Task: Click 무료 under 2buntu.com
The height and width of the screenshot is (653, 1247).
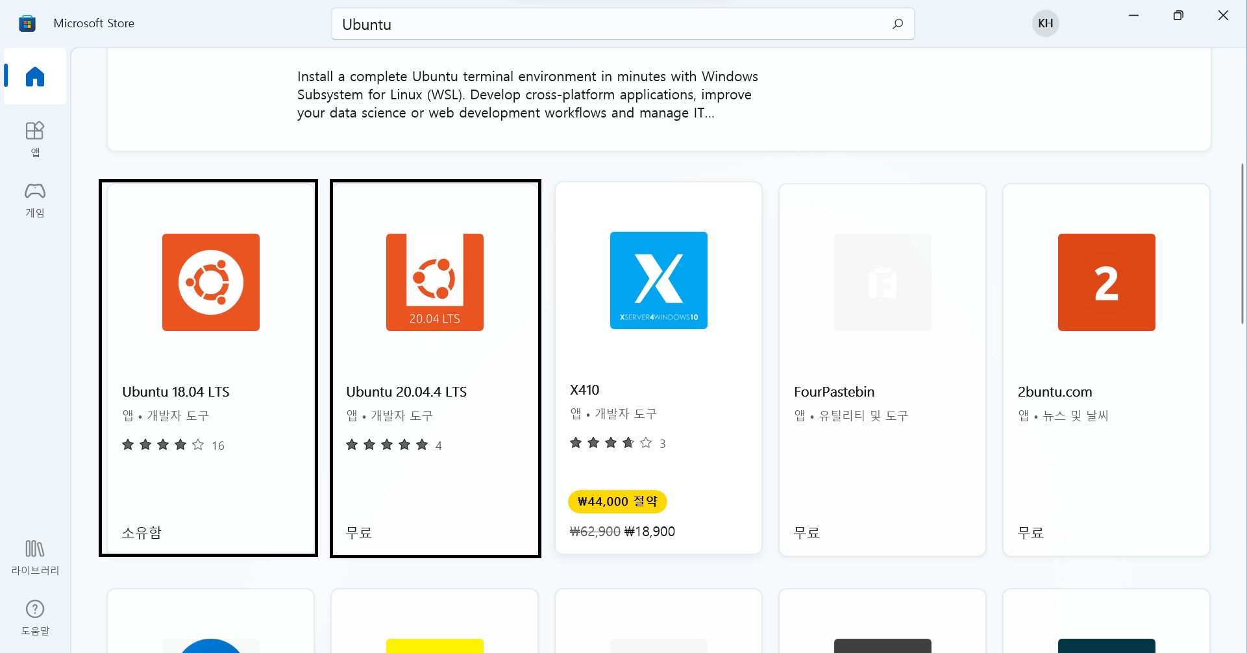Action: [1031, 533]
